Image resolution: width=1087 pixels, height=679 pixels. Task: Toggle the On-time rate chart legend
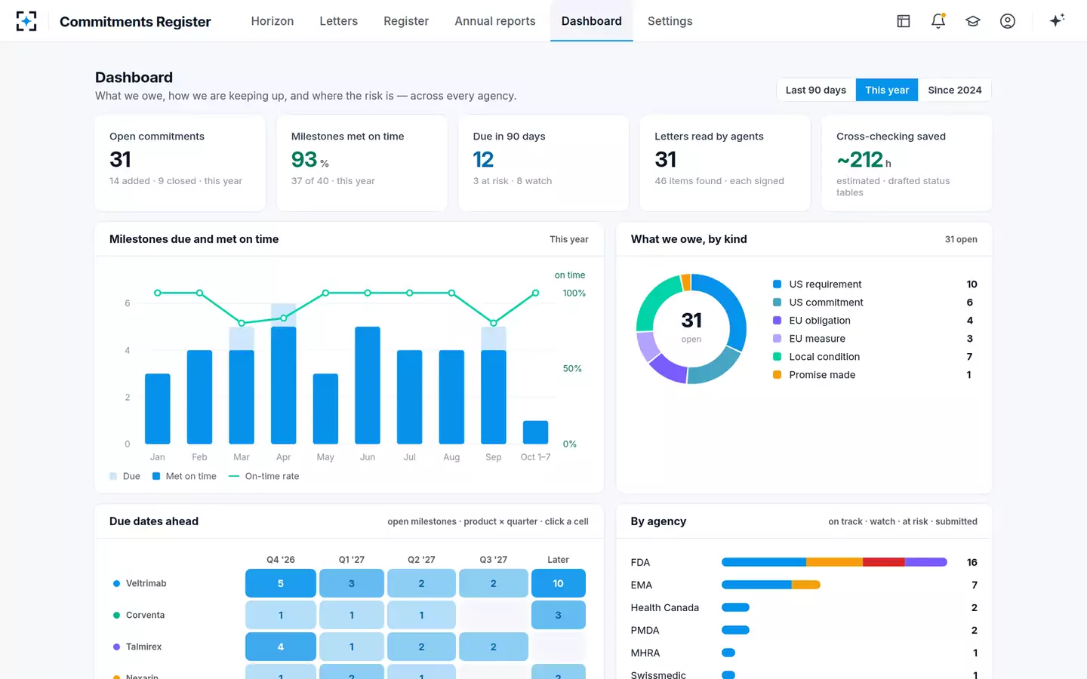click(263, 476)
